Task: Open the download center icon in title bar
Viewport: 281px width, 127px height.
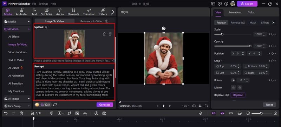Action: (x=226, y=4)
